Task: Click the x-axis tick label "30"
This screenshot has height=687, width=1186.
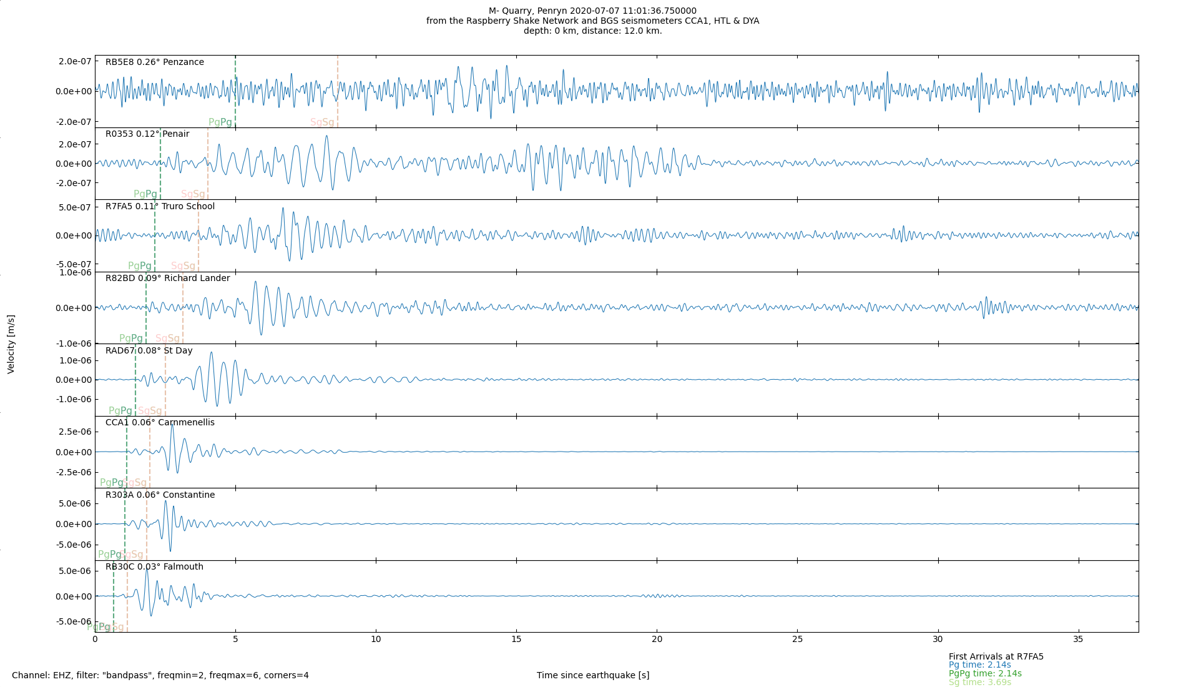Action: coord(938,639)
